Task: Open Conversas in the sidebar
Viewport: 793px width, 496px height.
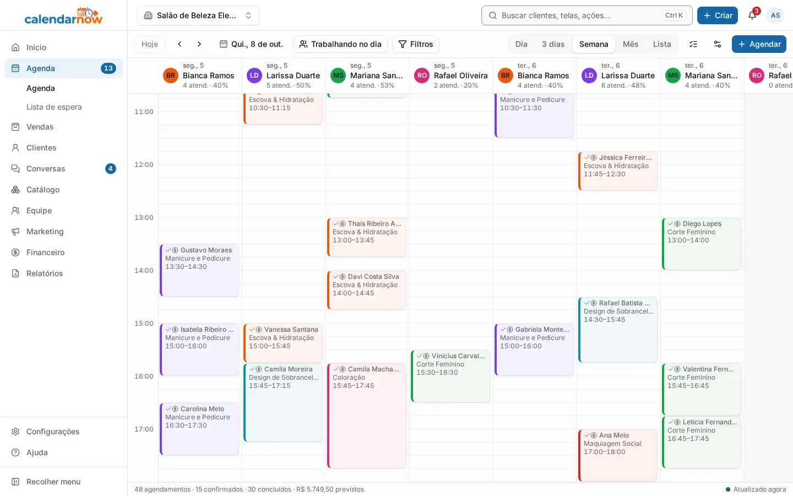Action: coord(63,169)
